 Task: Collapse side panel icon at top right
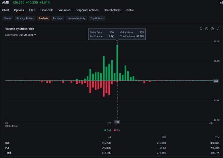221,2
